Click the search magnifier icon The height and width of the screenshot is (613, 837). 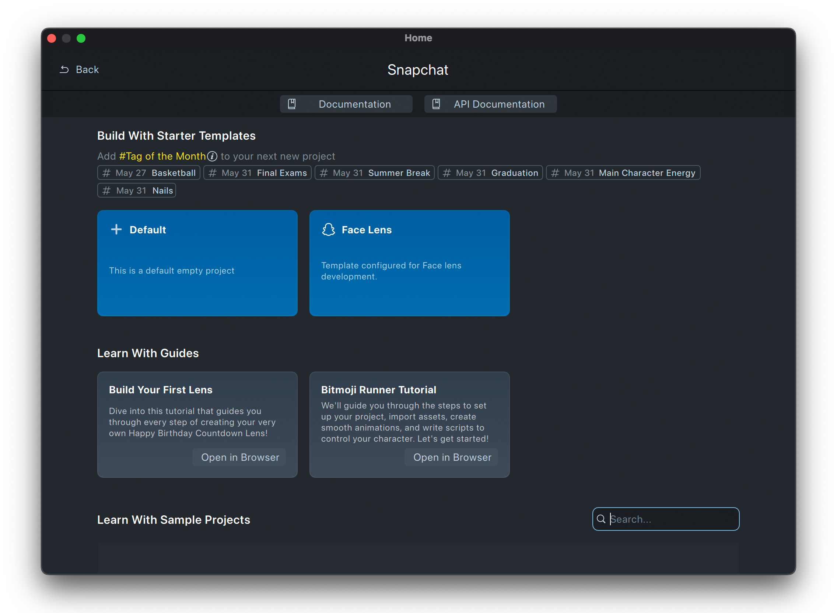click(x=601, y=519)
